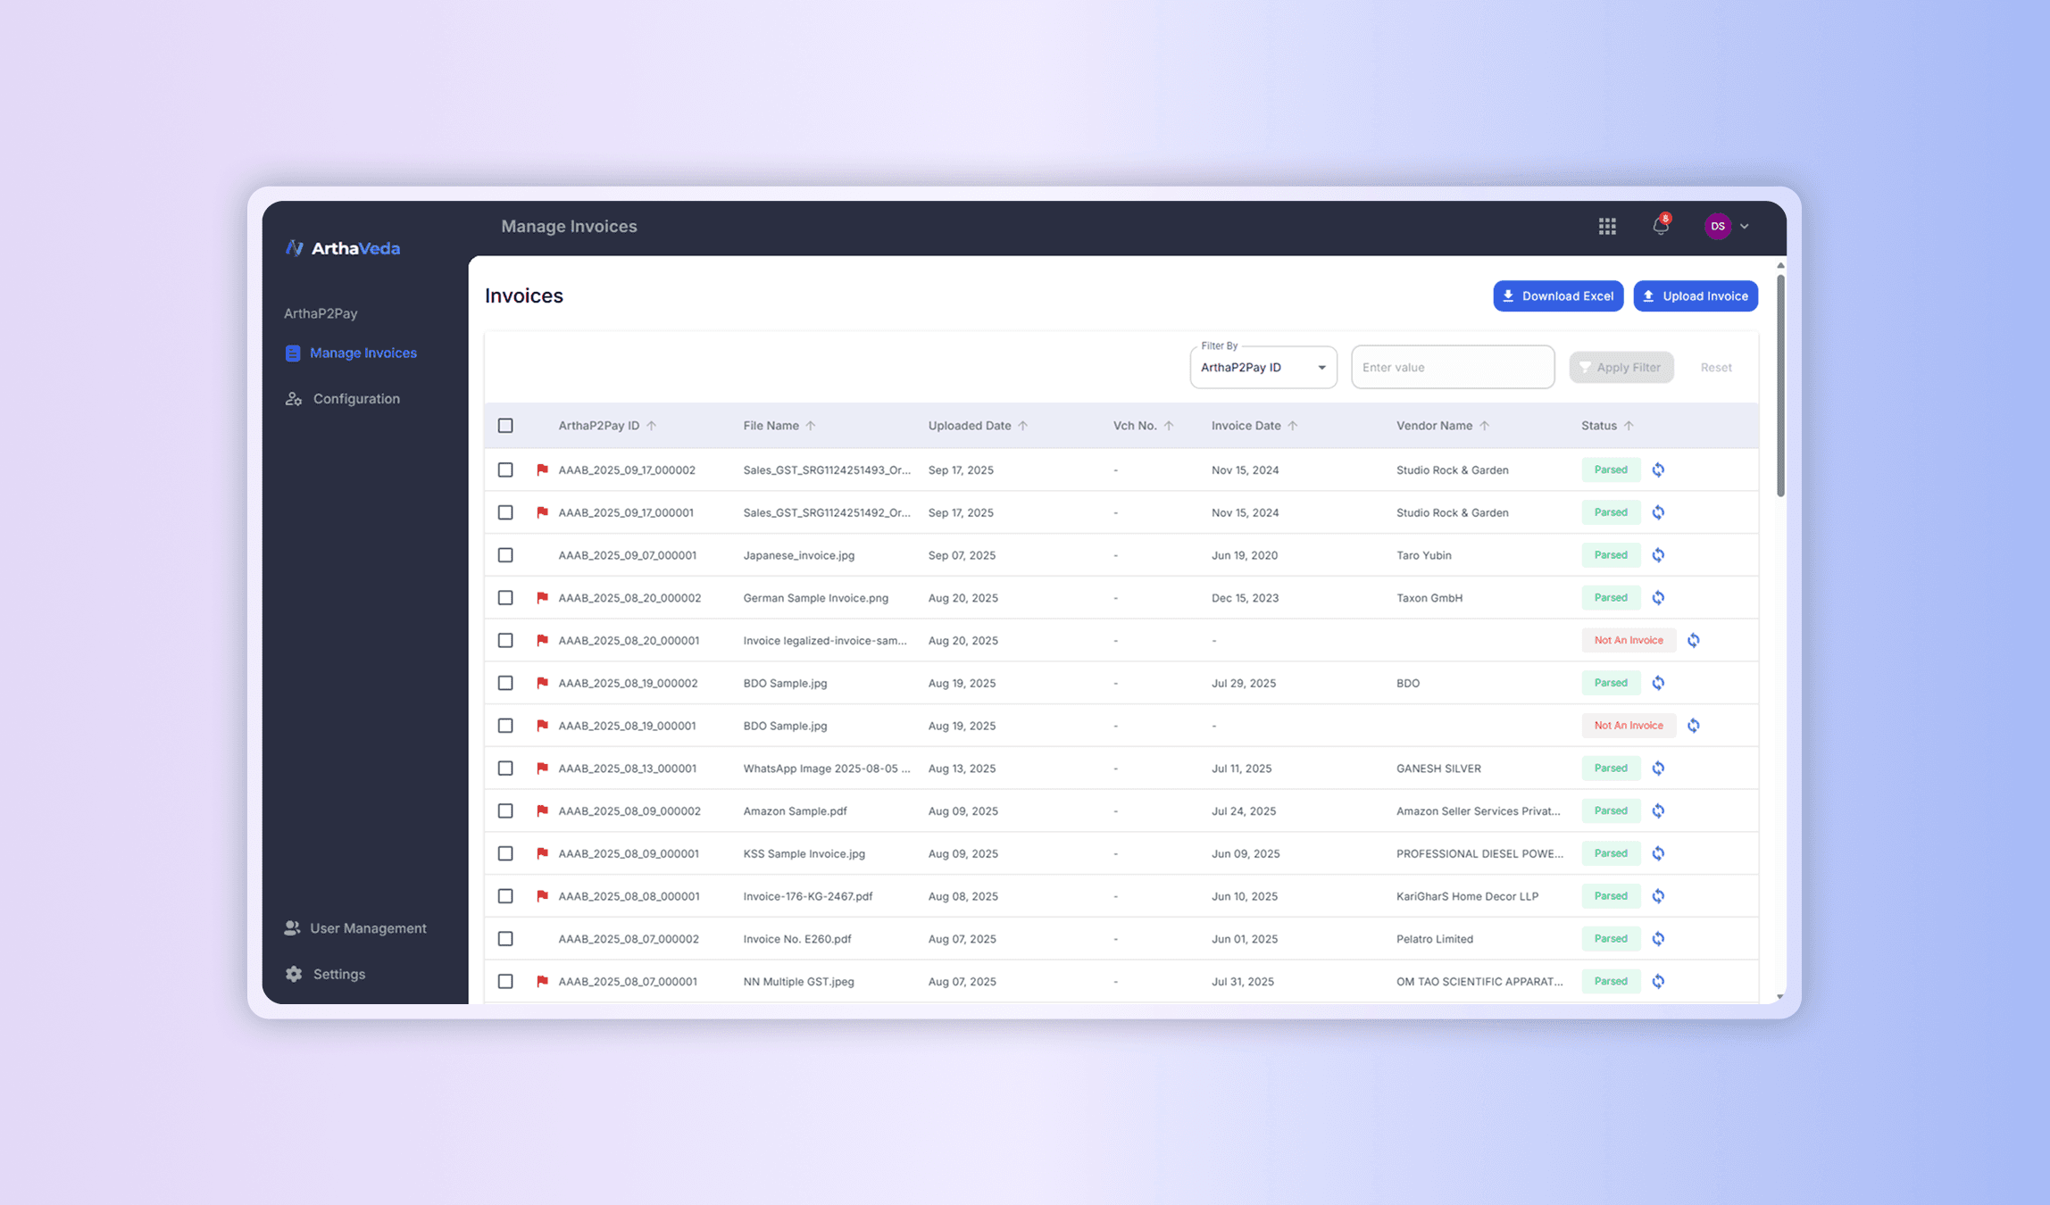Sort by Uploaded Date column arrow
This screenshot has width=2050, height=1205.
click(x=1023, y=426)
